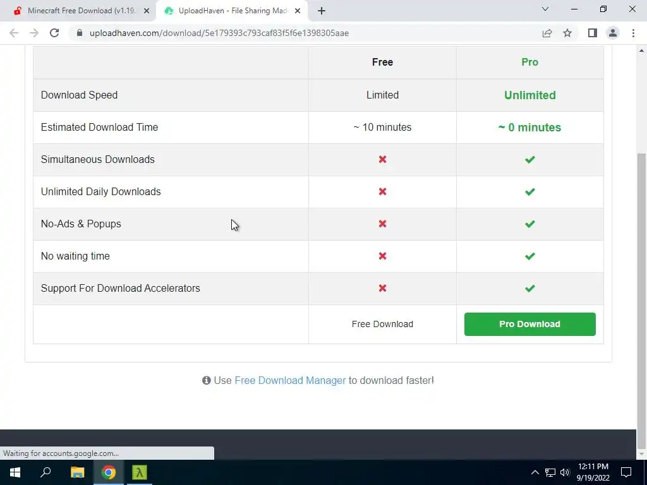Open the lambda app in taskbar

pyautogui.click(x=140, y=472)
